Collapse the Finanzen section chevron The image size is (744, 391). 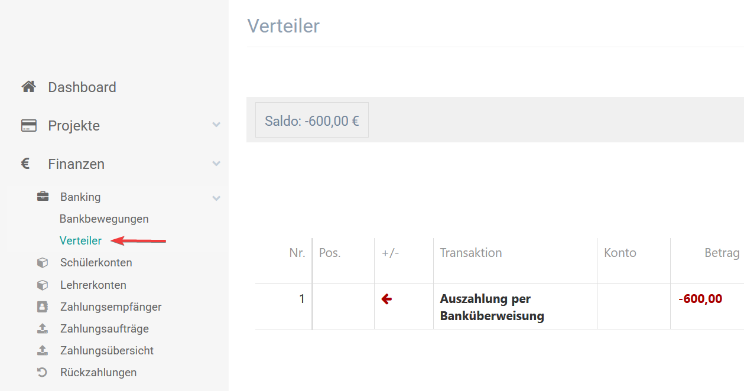[x=216, y=164]
